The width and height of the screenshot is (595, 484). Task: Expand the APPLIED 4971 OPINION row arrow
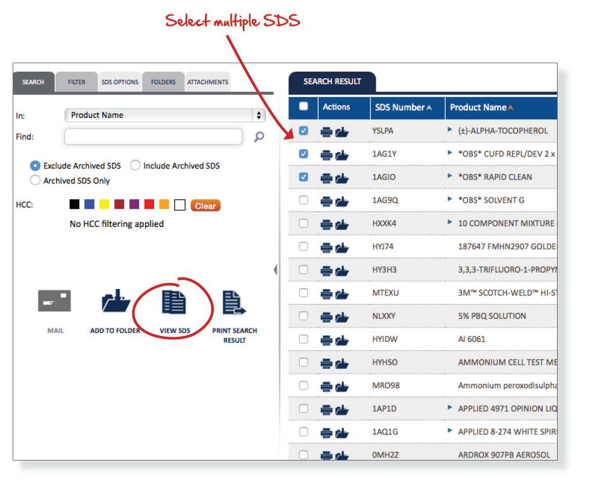pyautogui.click(x=450, y=408)
